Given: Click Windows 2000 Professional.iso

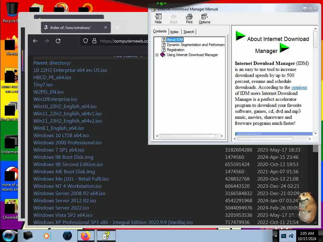Looking at the screenshot, I should pyautogui.click(x=68, y=143).
